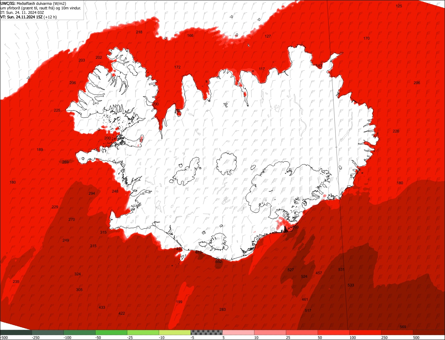Click the '-500' legend scale label

point(4,338)
